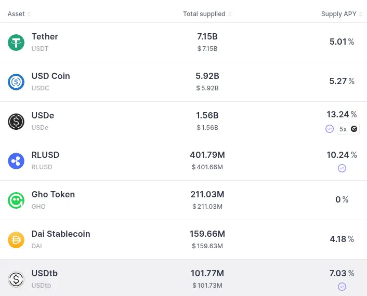Click the Gho Token green icon

(x=16, y=200)
